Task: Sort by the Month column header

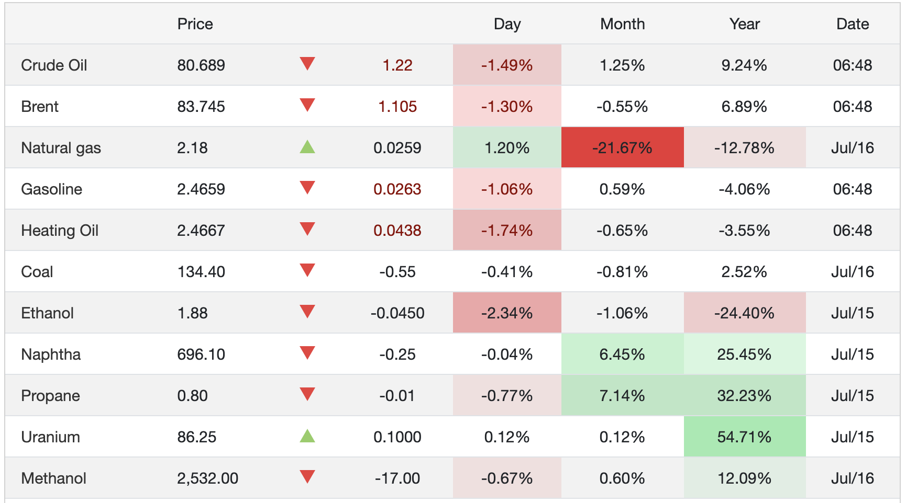Action: coord(622,24)
